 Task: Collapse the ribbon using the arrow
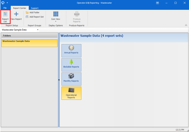(186, 25)
